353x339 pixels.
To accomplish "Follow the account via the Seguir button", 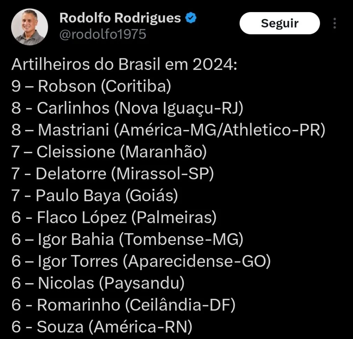I will [x=280, y=23].
